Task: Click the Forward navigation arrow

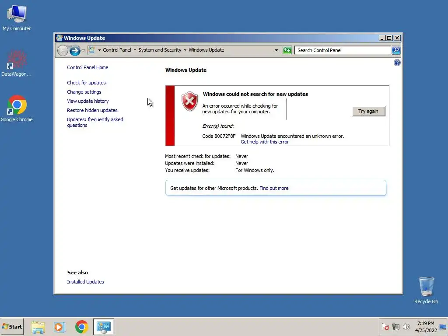Action: pyautogui.click(x=75, y=51)
